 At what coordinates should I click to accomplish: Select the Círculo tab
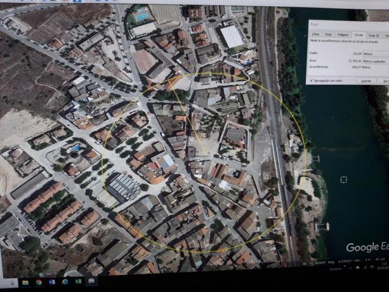[x=358, y=35]
